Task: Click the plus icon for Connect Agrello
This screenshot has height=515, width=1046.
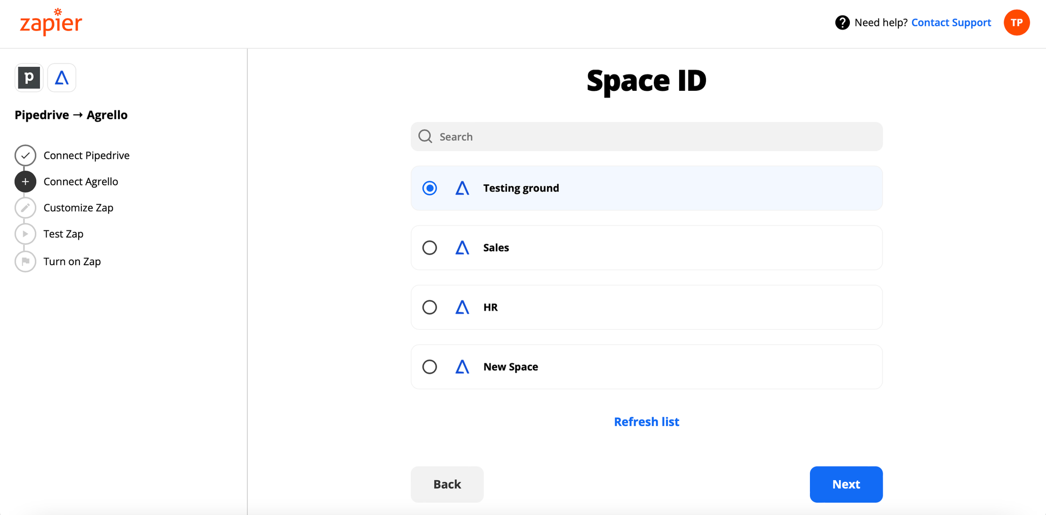Action: (25, 182)
